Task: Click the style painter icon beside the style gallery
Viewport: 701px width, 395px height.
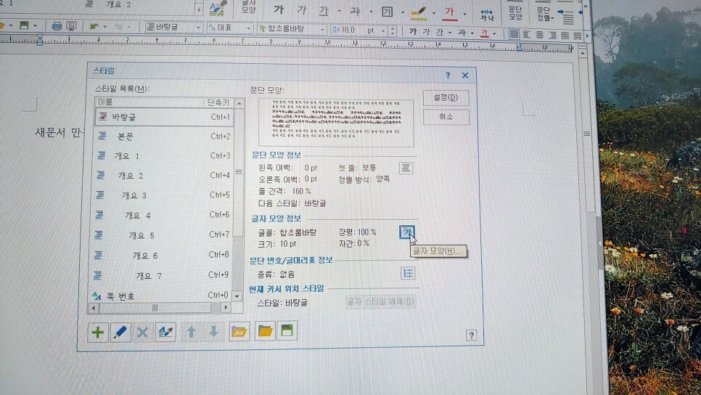Action: coord(217,9)
